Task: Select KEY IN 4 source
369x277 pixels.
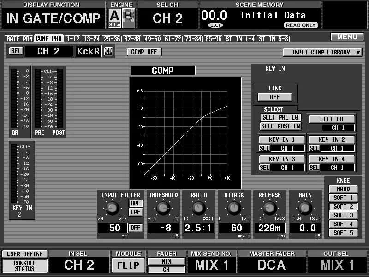Action: [331, 159]
